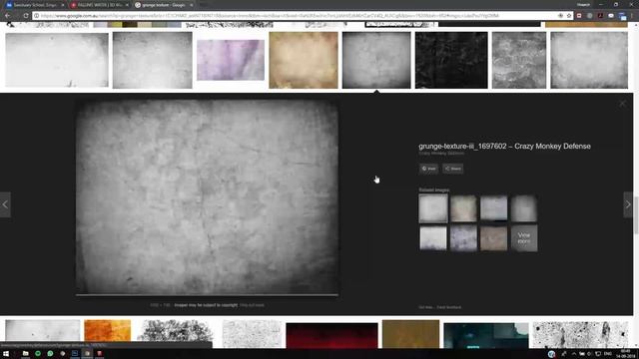Click the red extension icon beside the address bar
The width and height of the screenshot is (639, 359).
pos(579,16)
